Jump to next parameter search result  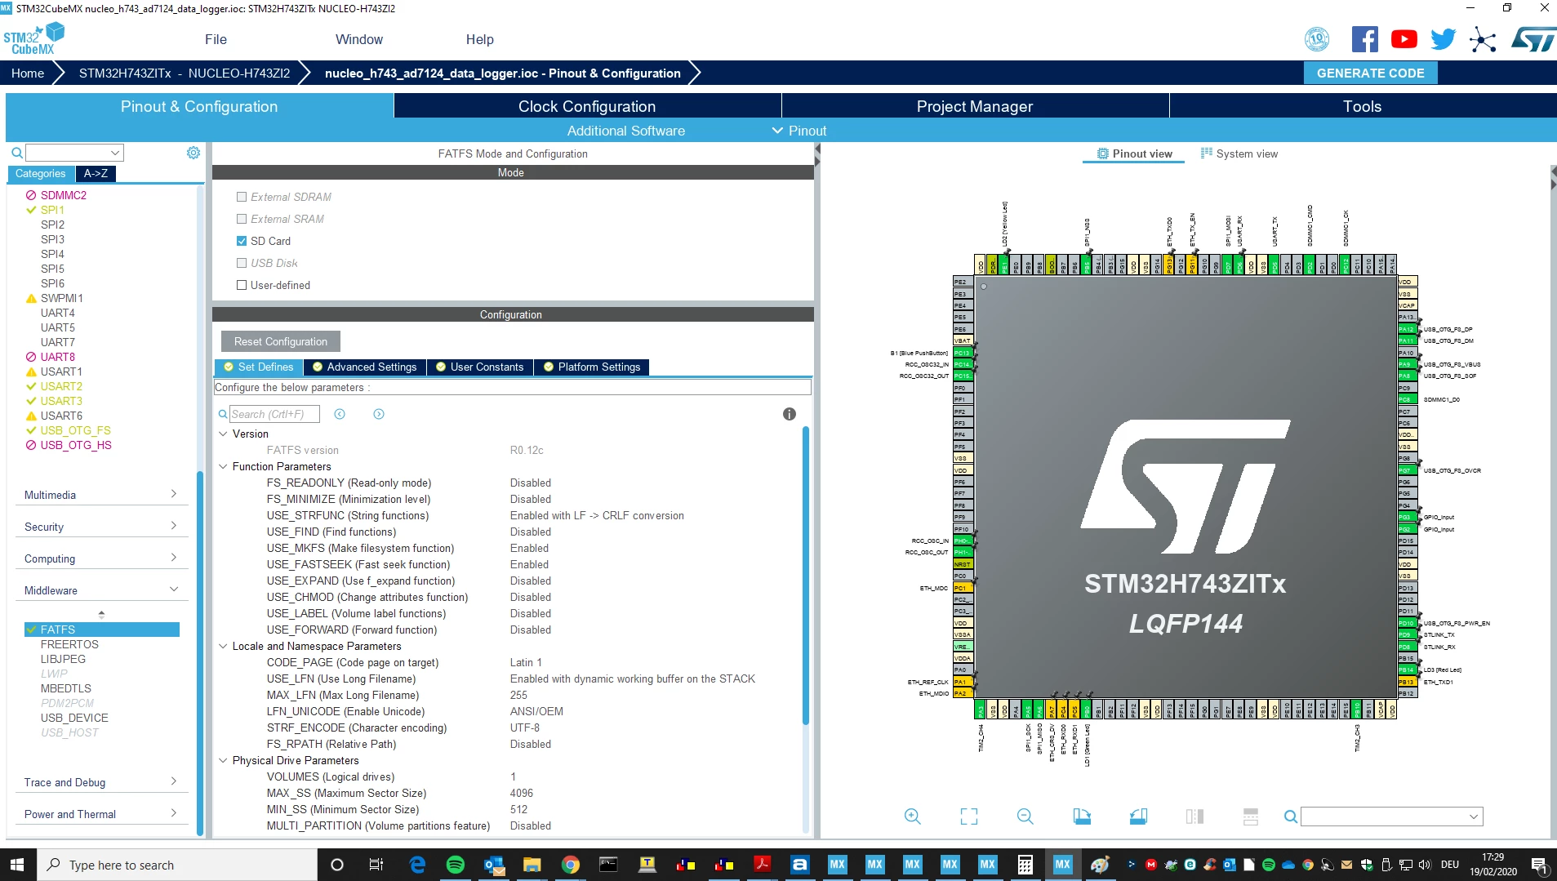click(x=379, y=414)
